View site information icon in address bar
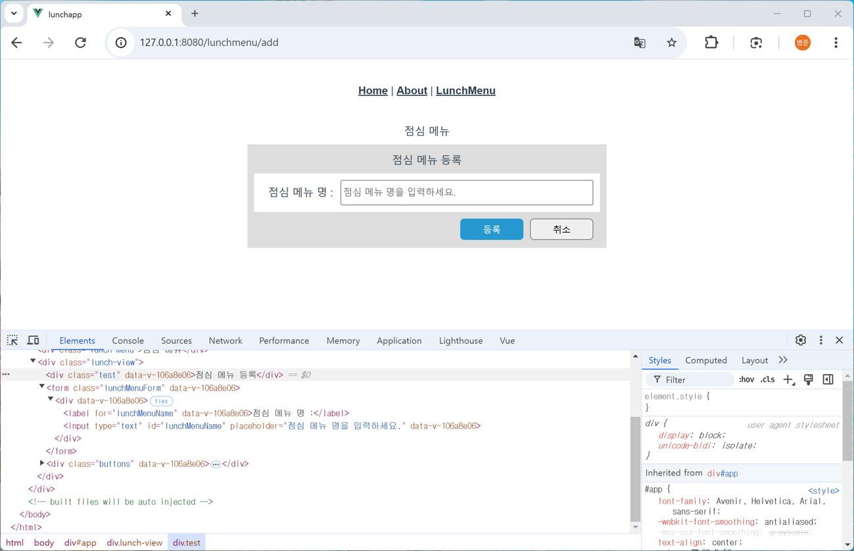The width and height of the screenshot is (854, 551). point(121,43)
